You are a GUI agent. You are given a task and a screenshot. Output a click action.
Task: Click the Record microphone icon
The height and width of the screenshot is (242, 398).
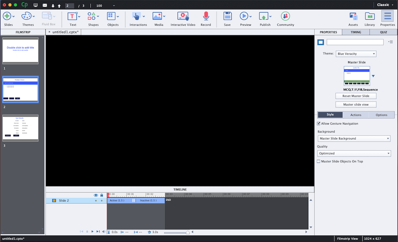(206, 16)
